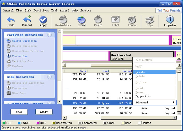Click disk map scroll left arrow
The width and height of the screenshot is (183, 131).
pos(64,65)
